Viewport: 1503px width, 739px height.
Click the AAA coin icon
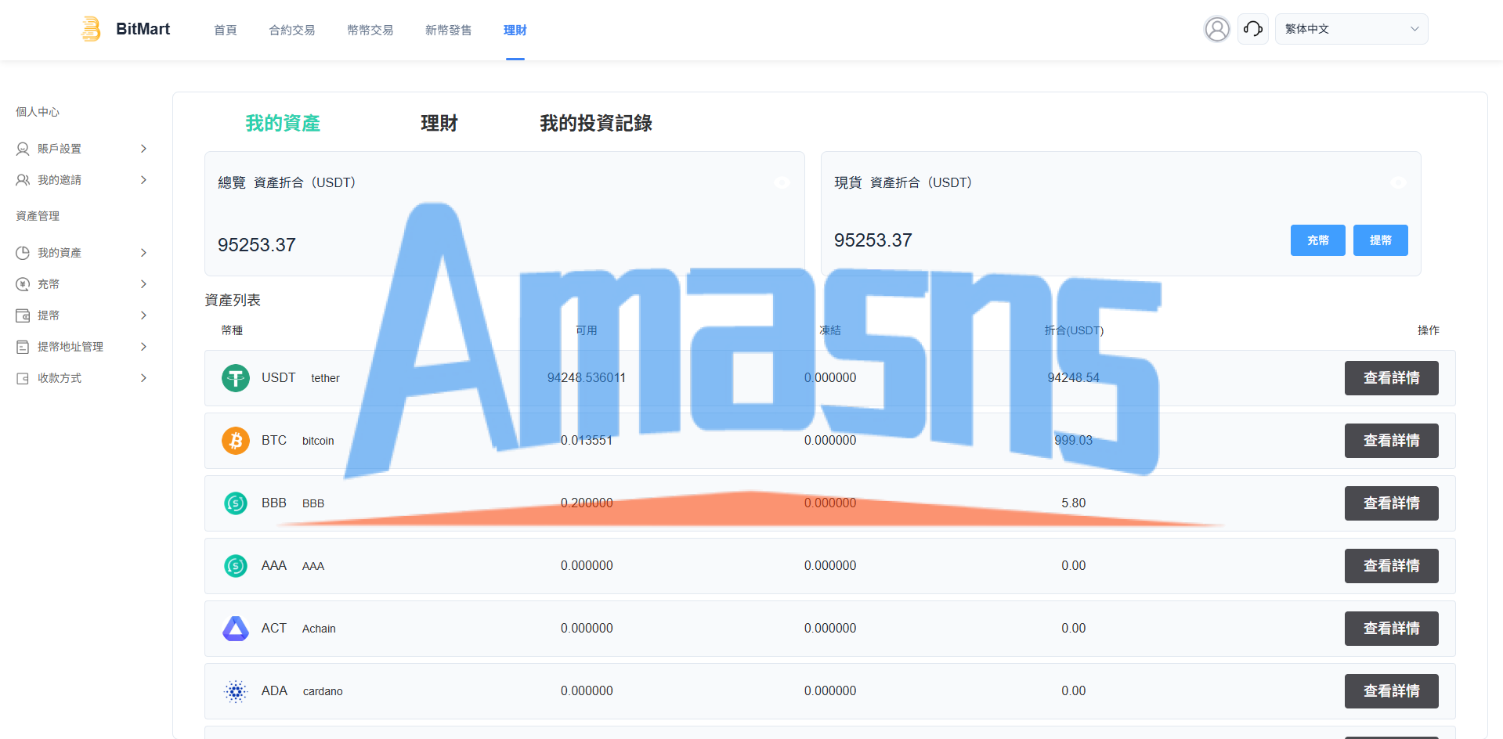236,566
